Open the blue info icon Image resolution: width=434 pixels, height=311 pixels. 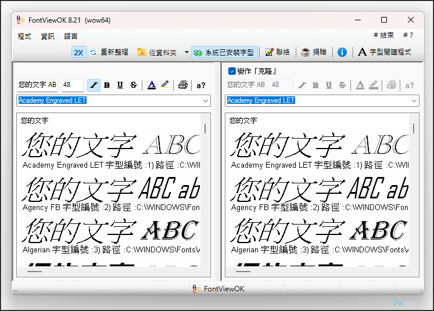point(342,52)
